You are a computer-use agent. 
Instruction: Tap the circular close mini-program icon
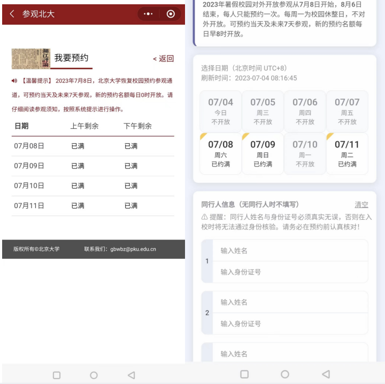(171, 14)
